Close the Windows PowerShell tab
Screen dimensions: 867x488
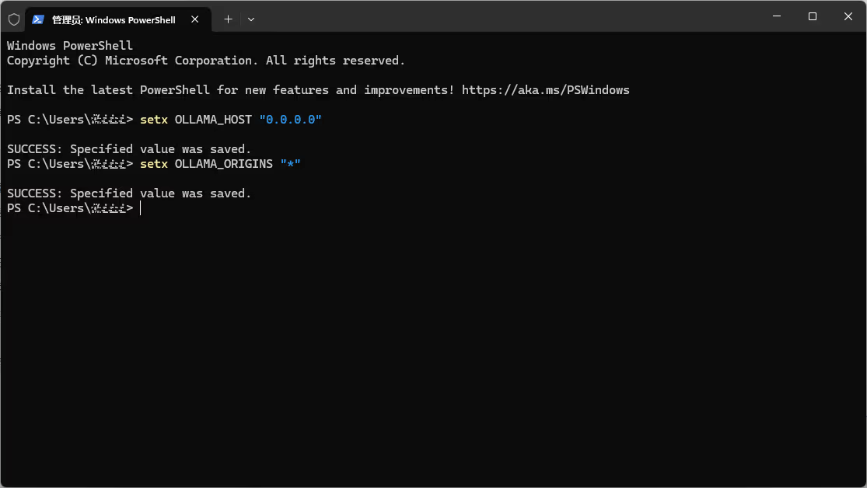click(194, 19)
